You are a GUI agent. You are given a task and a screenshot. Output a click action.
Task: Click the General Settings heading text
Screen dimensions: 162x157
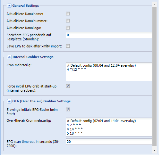(x=26, y=6)
